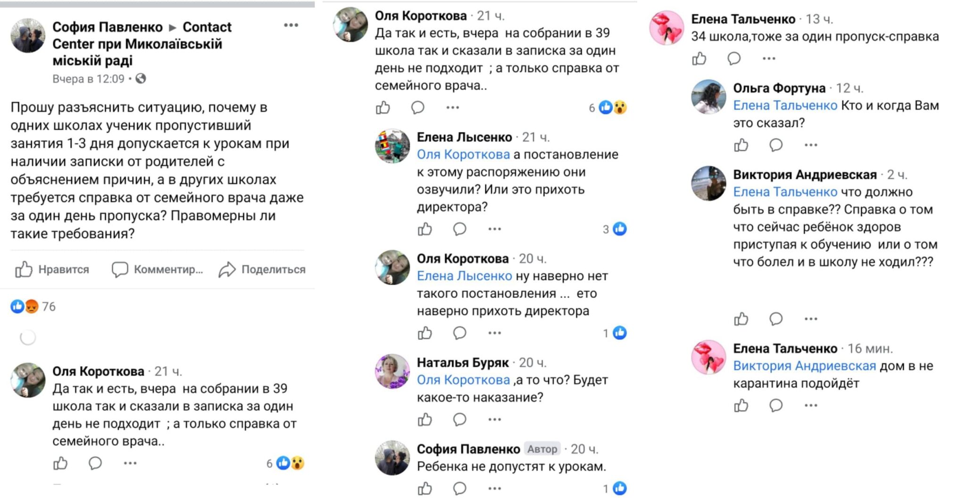The height and width of the screenshot is (501, 966).
Task: Open Виктория Андриевская's profile picture
Action: pyautogui.click(x=708, y=183)
